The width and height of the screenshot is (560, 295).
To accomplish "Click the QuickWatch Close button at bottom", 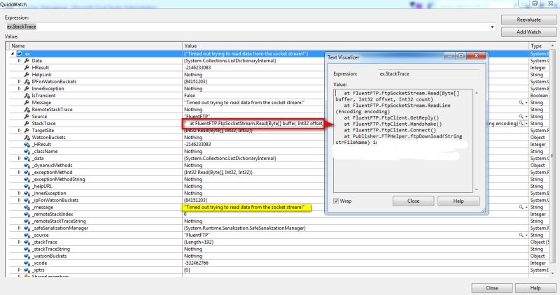I will click(x=492, y=288).
